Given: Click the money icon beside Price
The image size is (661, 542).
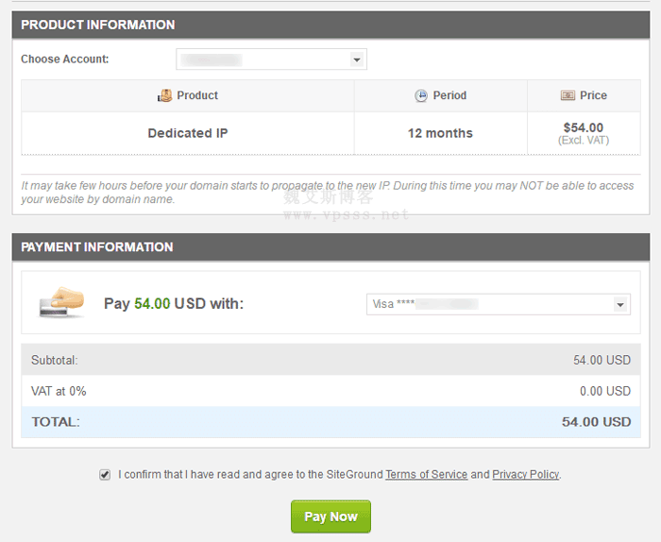Looking at the screenshot, I should 568,95.
